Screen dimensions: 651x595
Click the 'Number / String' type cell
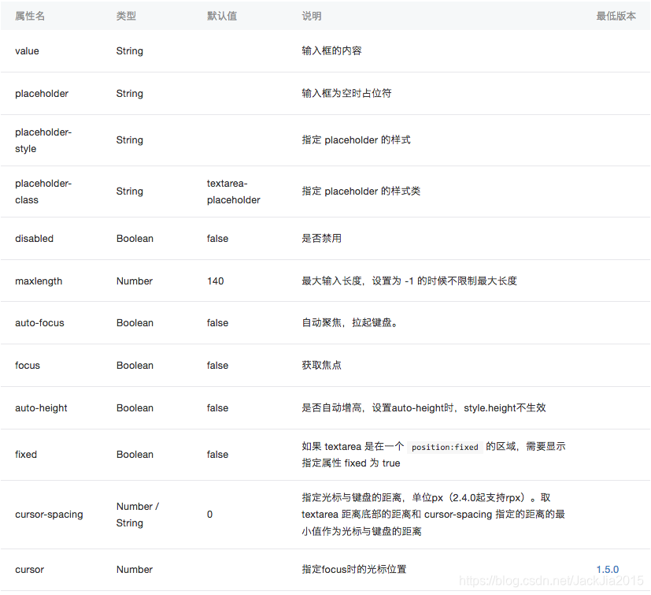pyautogui.click(x=138, y=515)
